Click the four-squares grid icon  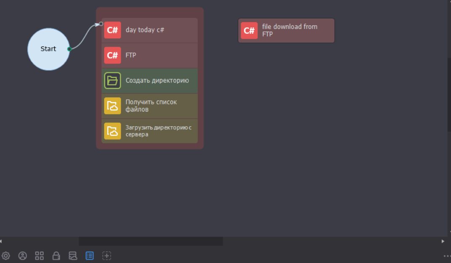40,255
